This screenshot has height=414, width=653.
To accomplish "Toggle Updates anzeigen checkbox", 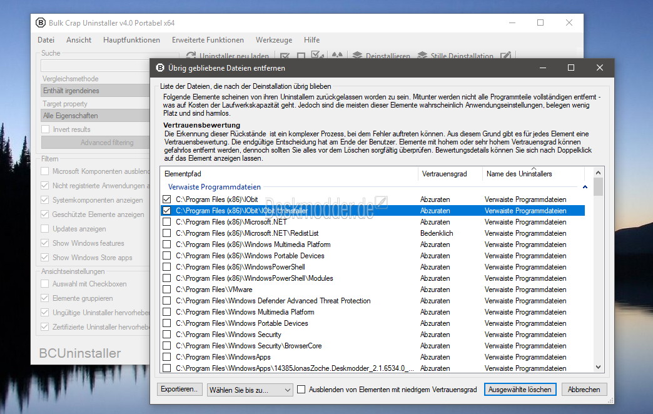I will coord(44,229).
